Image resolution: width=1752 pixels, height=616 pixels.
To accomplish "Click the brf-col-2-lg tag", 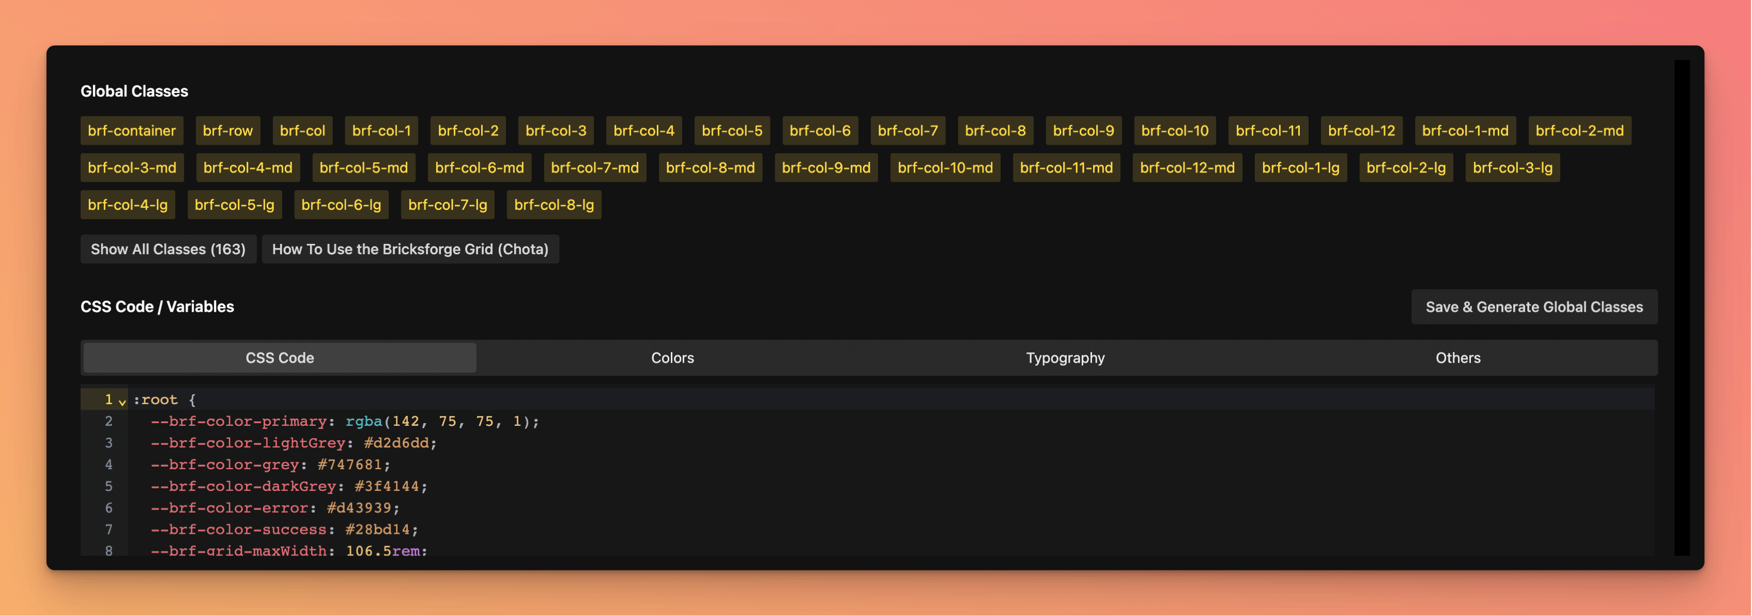I will tap(1406, 167).
